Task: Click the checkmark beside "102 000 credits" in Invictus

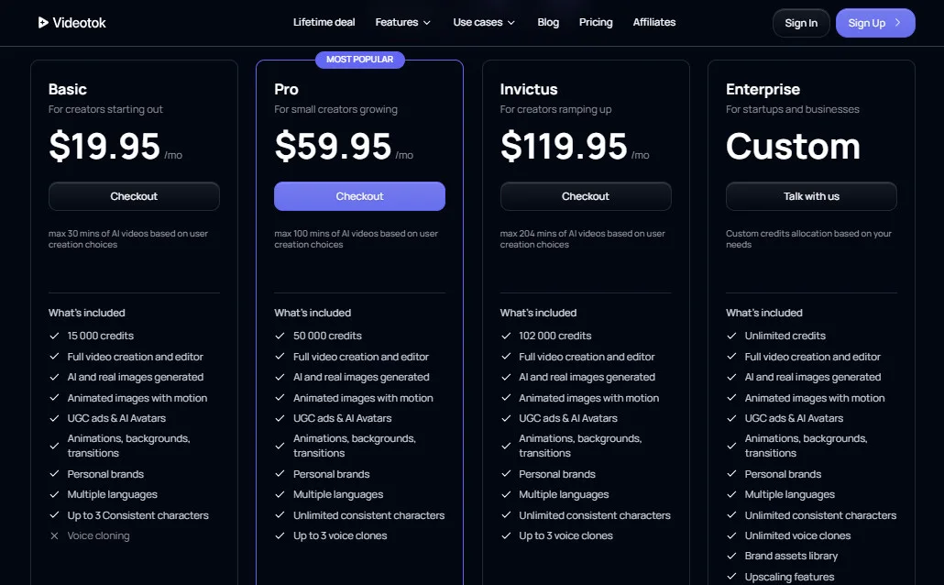Action: click(x=505, y=336)
